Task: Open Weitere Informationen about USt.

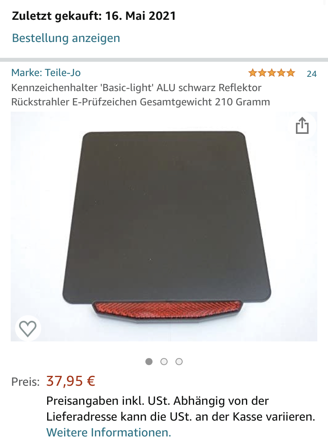Action: coord(109,432)
